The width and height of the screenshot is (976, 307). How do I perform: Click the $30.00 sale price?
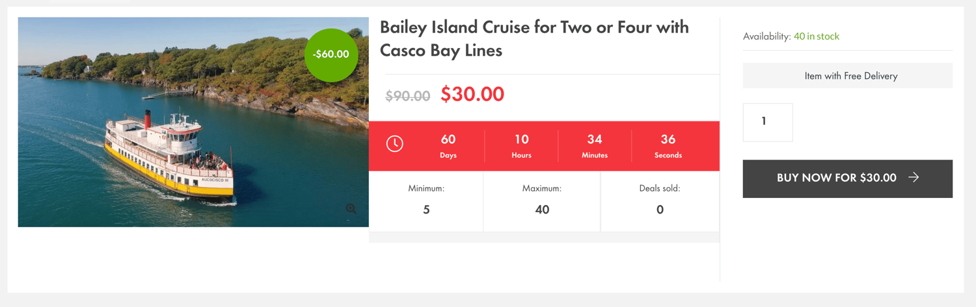coord(472,94)
